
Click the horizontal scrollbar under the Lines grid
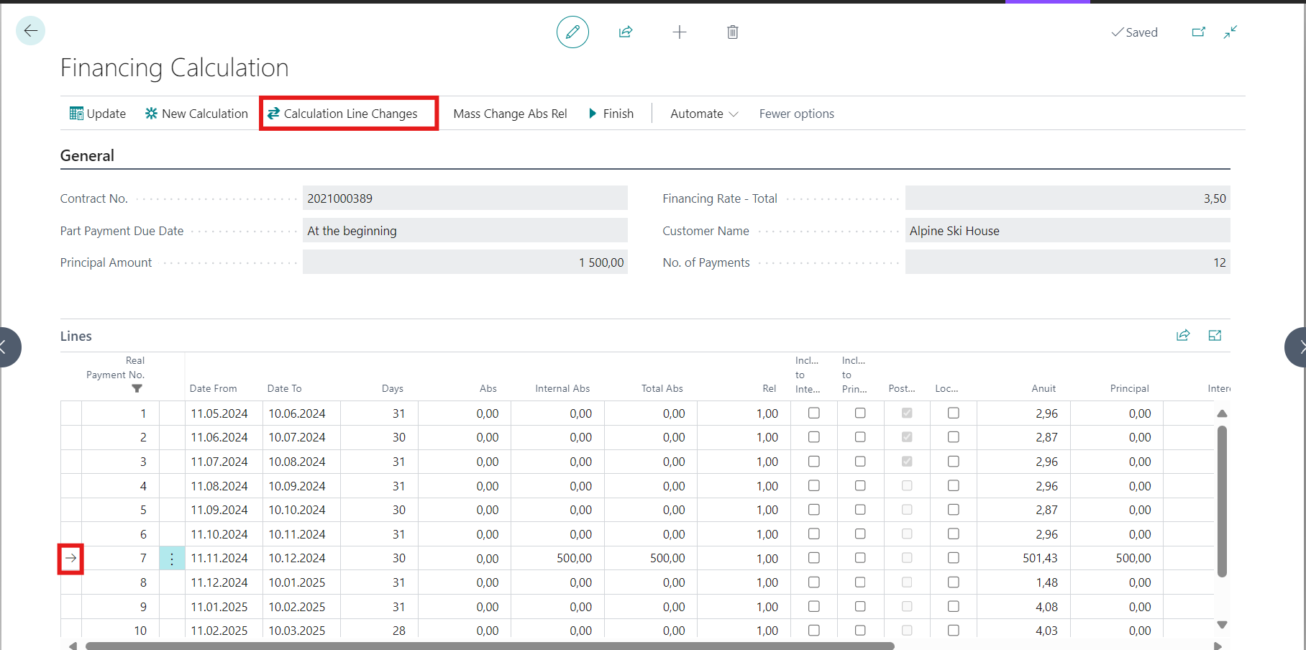(489, 646)
